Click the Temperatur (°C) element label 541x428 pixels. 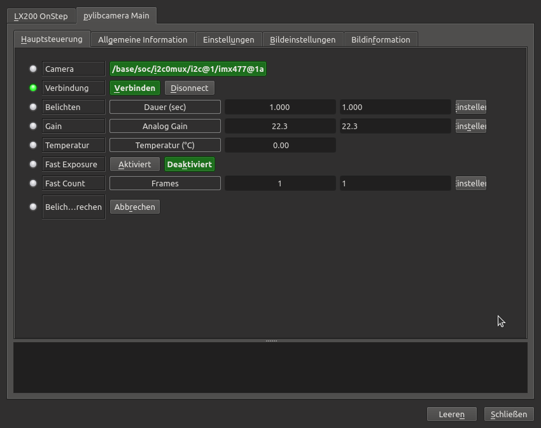pyautogui.click(x=165, y=145)
